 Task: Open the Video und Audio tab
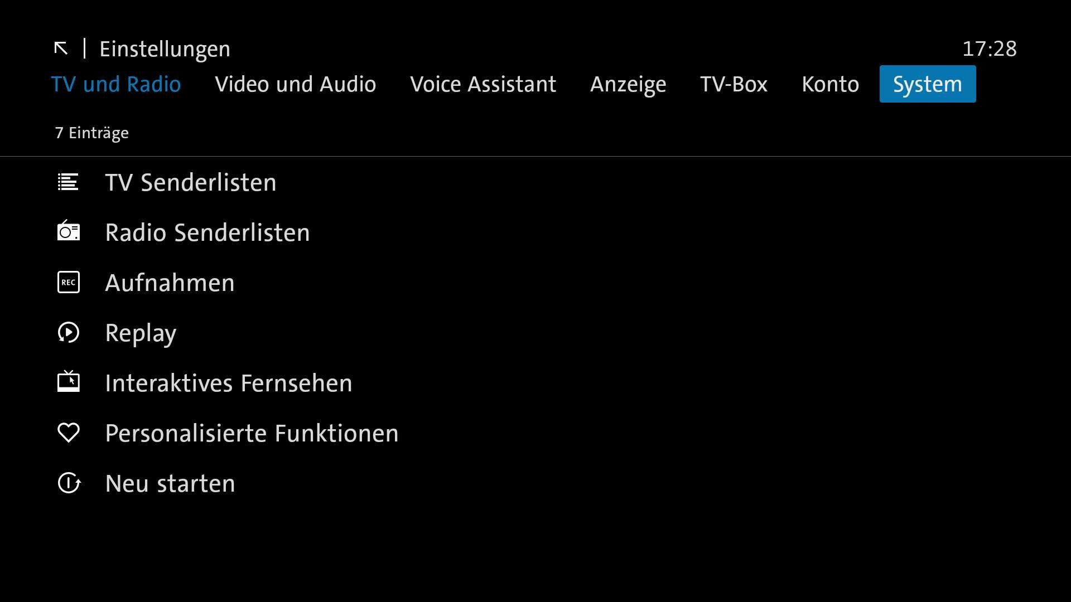tap(295, 84)
